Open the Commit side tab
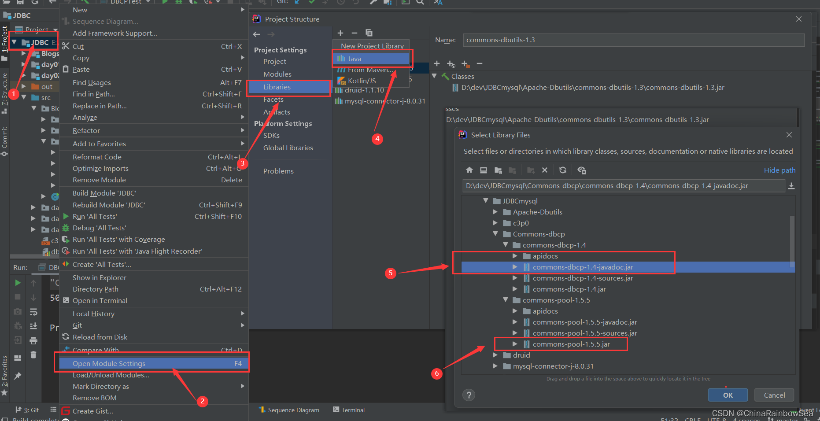This screenshot has width=820, height=421. 4,141
